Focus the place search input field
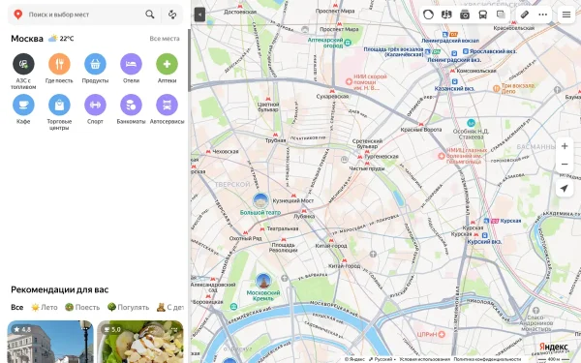This screenshot has height=363, width=581. pyautogui.click(x=84, y=15)
